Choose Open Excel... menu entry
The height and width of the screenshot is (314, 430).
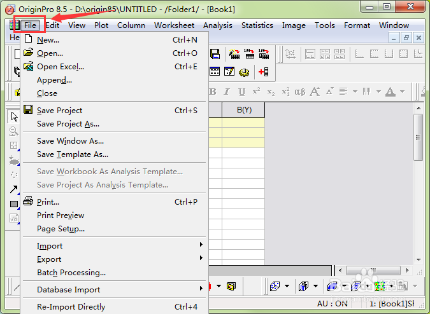point(115,67)
